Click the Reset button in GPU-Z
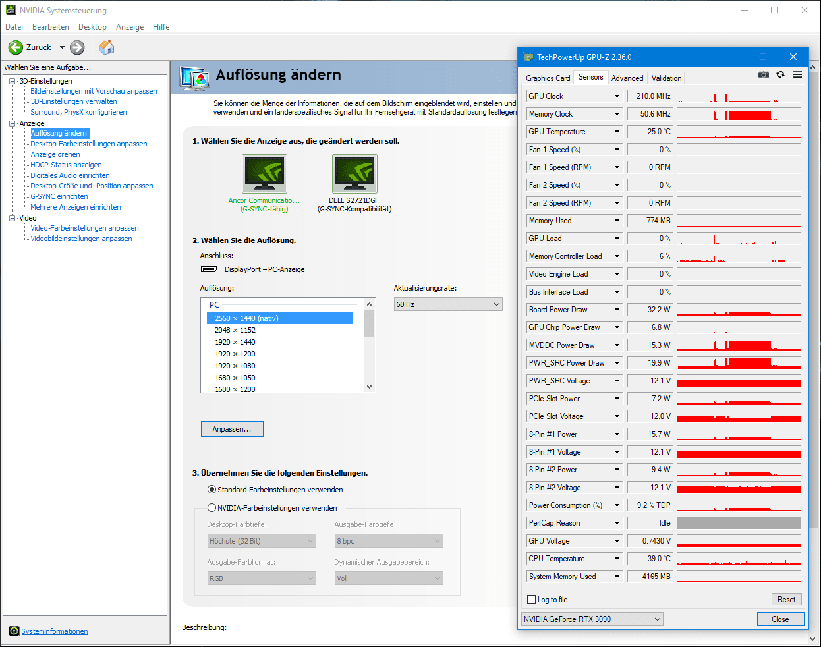The image size is (821, 647). [786, 600]
